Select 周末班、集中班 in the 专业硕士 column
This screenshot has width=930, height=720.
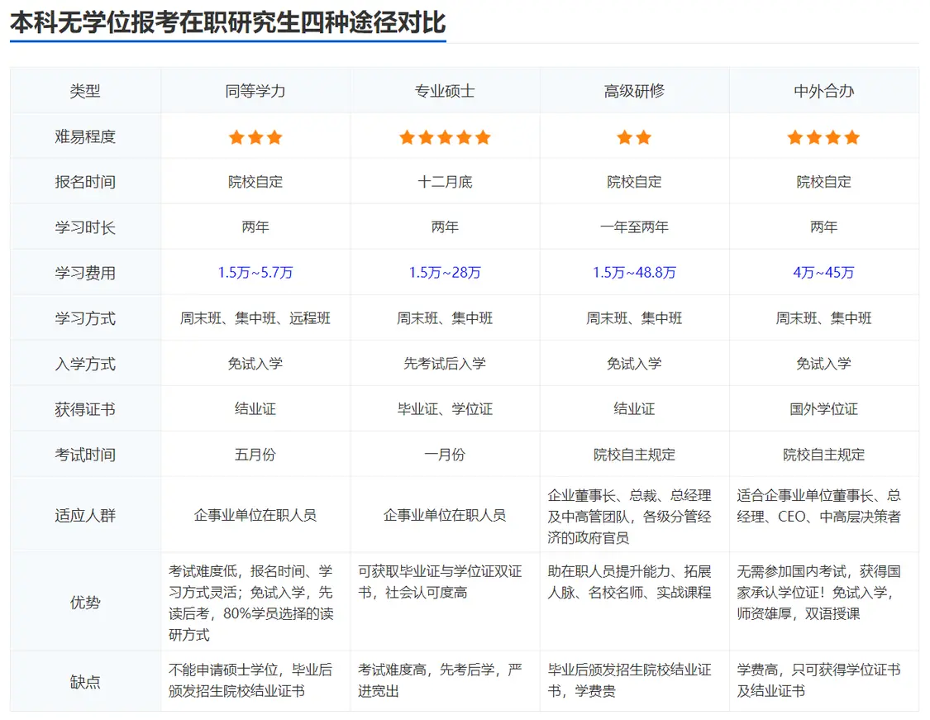click(x=445, y=318)
